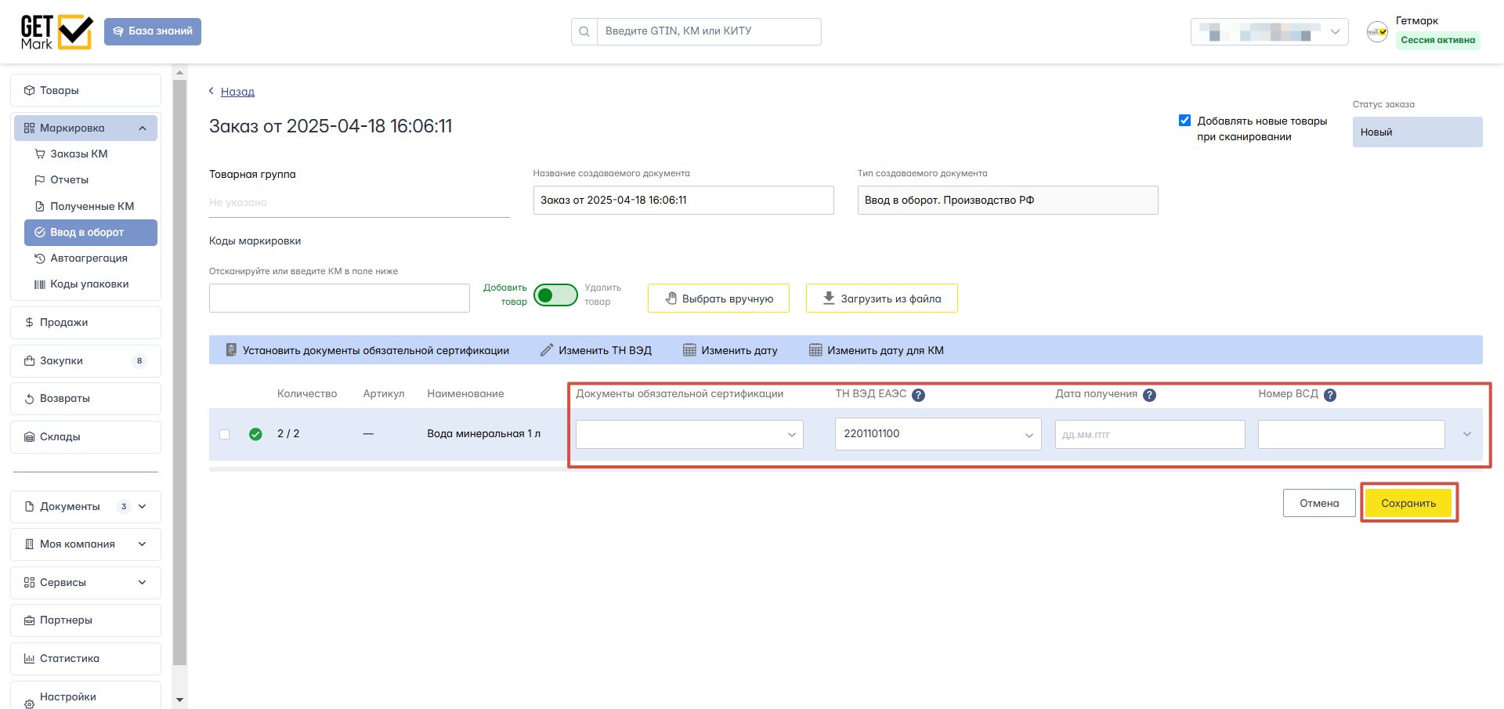Click the Гетмарк profile avatar
Viewport: 1504px width, 709px height.
click(1377, 32)
